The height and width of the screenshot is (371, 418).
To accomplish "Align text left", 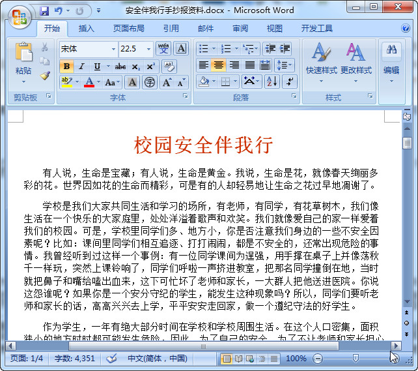I will (204, 65).
